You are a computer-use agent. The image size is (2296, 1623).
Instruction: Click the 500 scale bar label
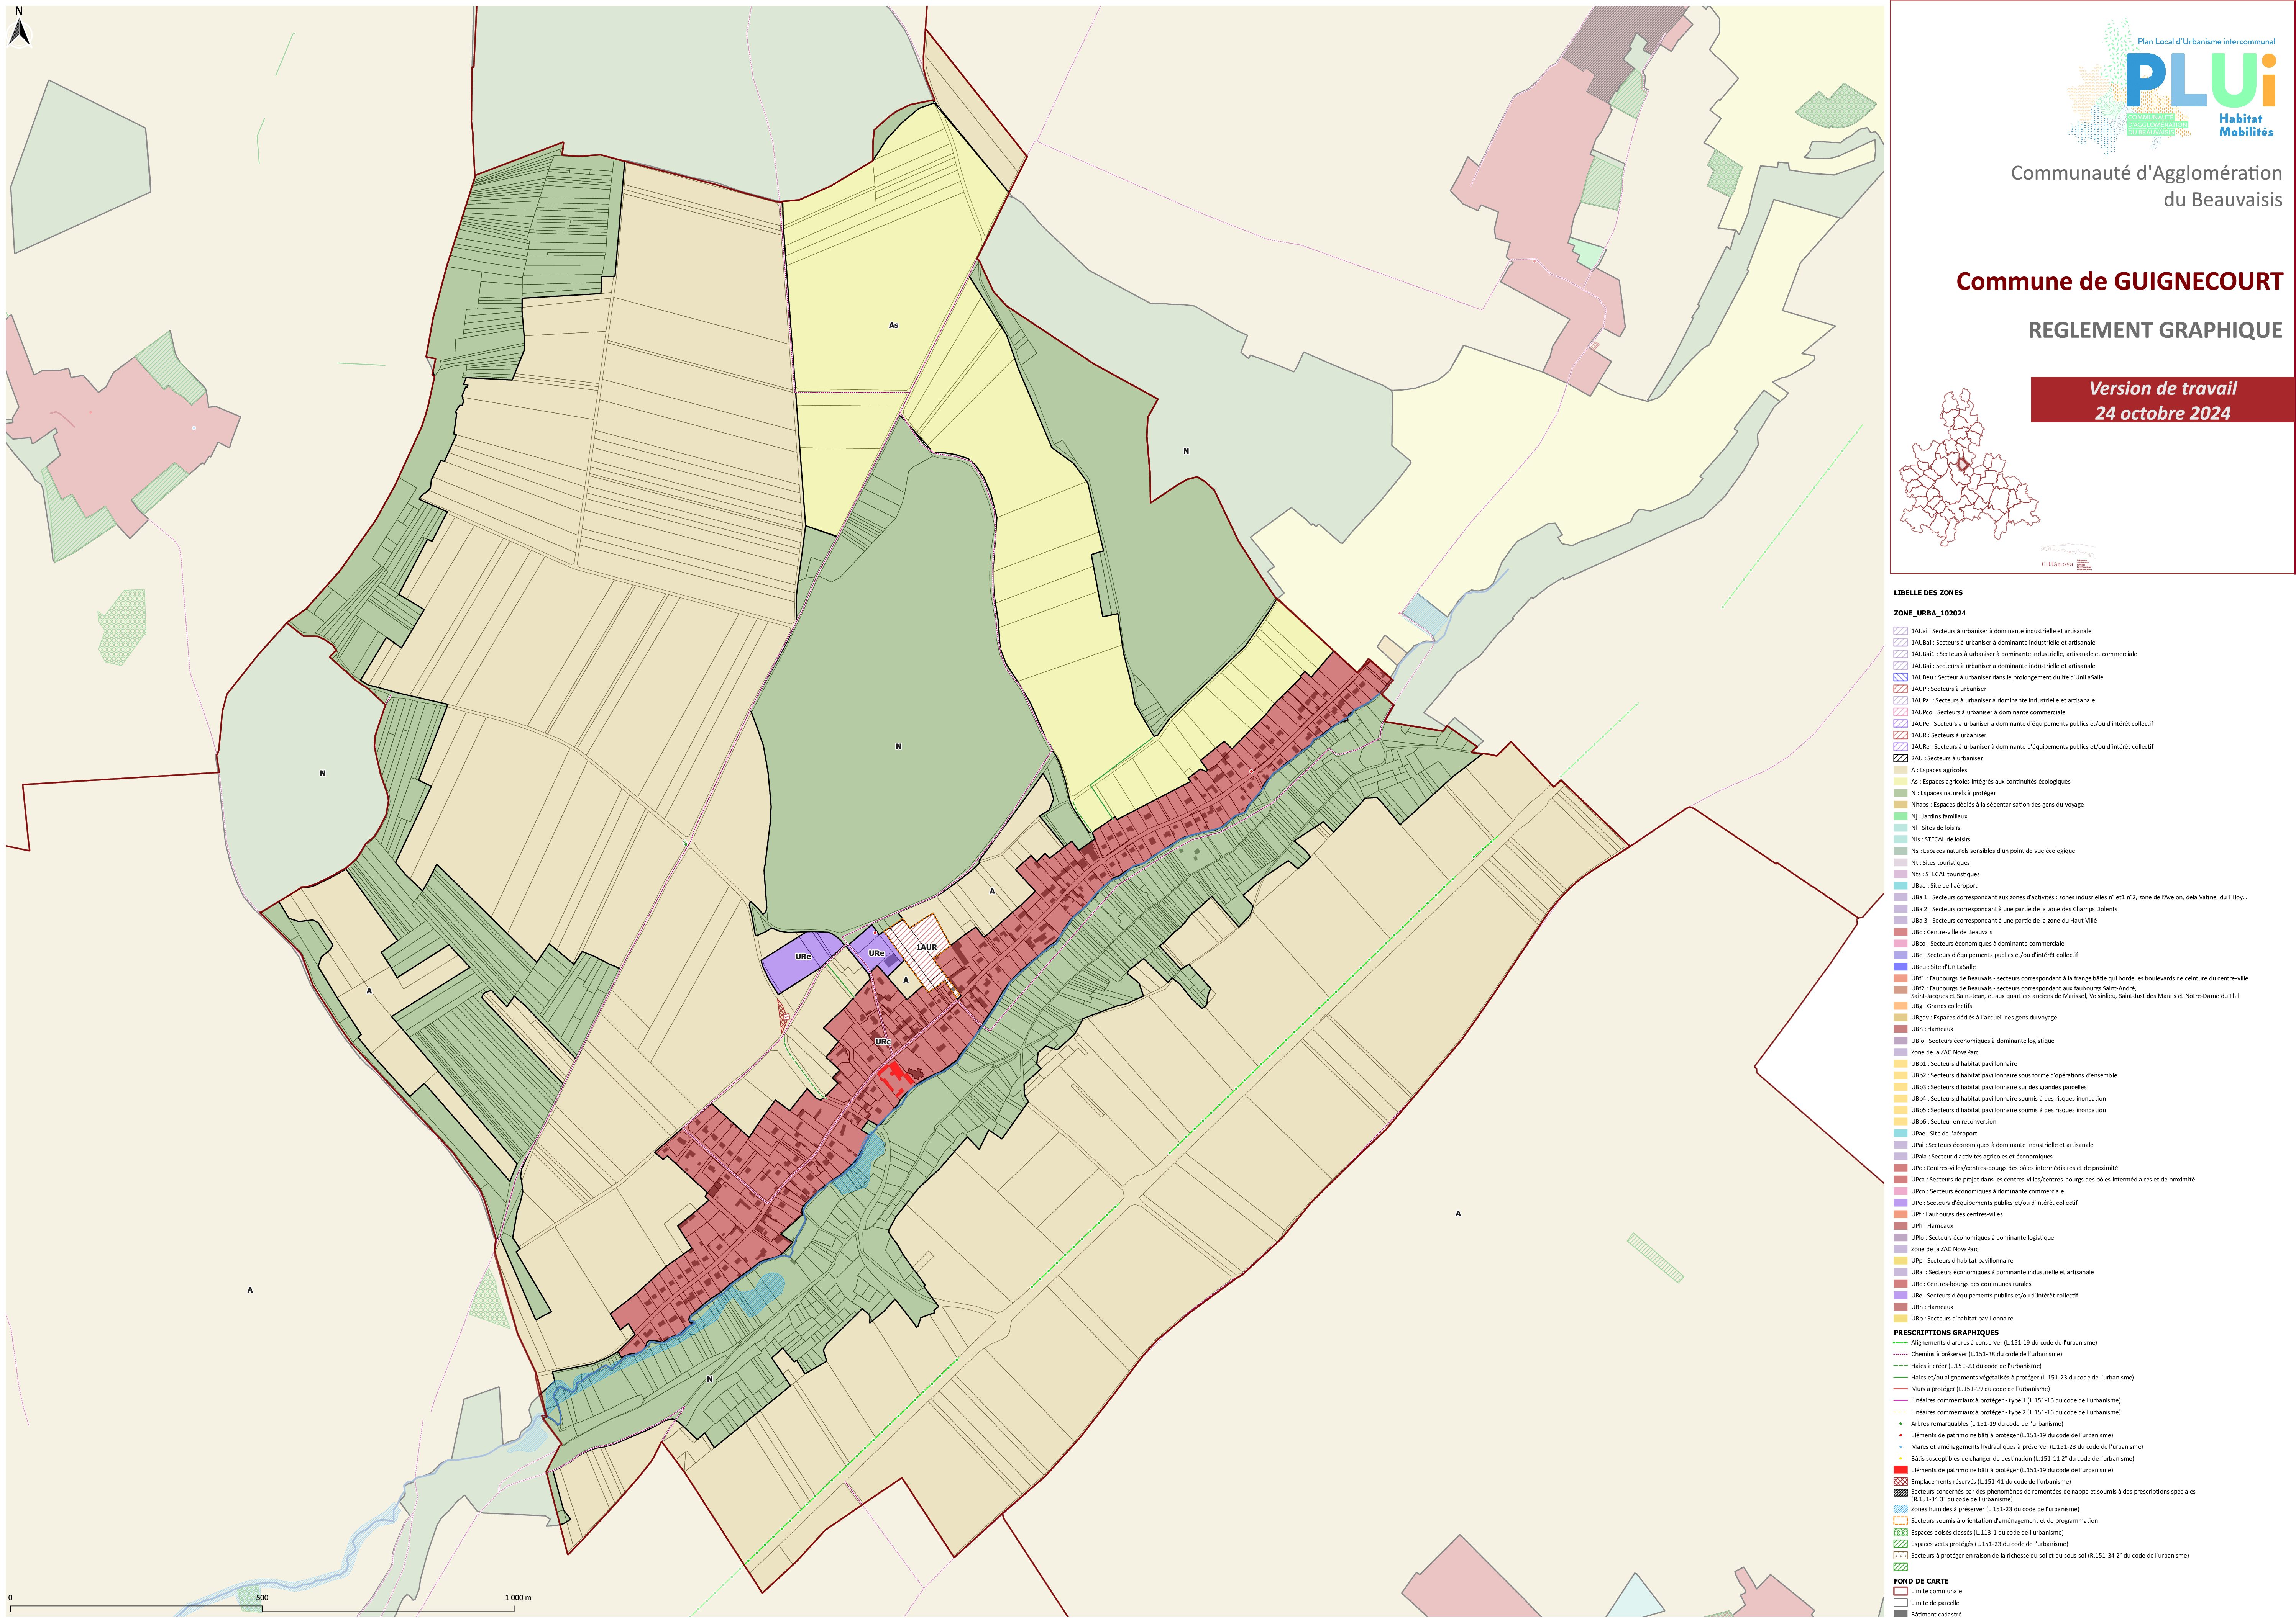(x=262, y=1598)
